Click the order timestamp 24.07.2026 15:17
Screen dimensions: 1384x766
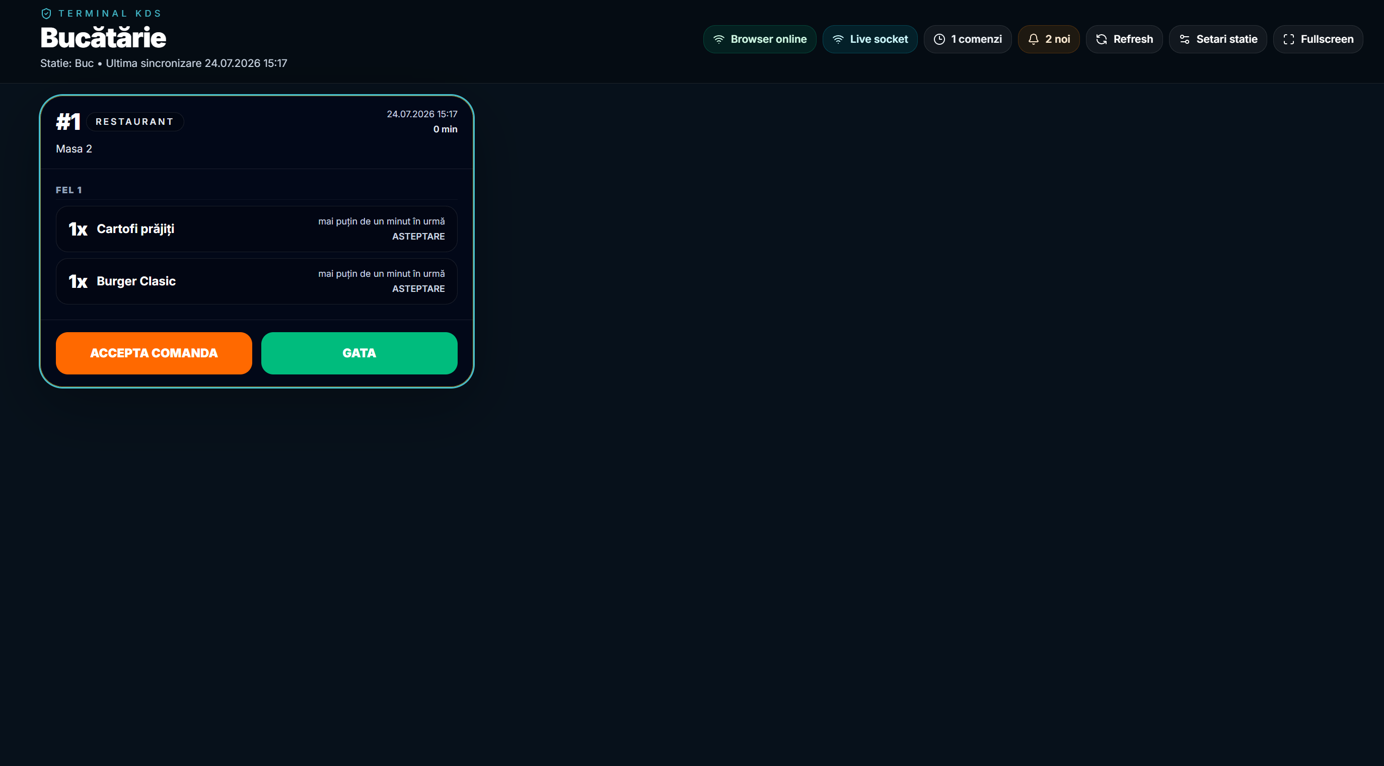click(422, 114)
